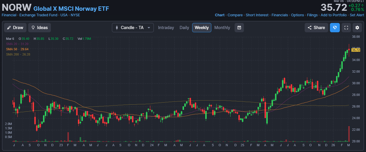
Task: Select the Weekly timeframe
Action: point(201,28)
